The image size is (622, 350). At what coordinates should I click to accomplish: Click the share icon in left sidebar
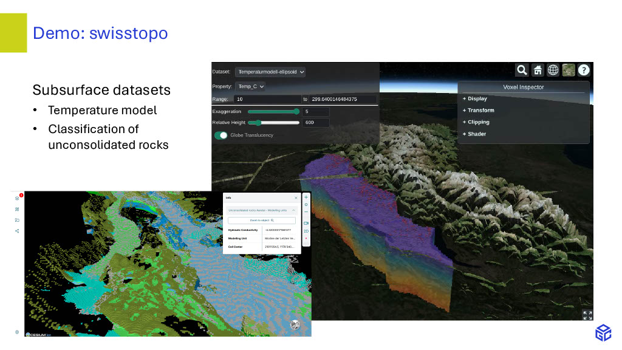17,231
